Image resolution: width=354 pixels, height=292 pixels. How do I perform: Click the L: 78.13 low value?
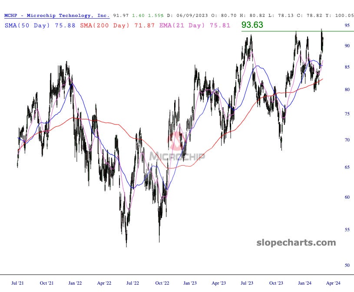(281, 16)
